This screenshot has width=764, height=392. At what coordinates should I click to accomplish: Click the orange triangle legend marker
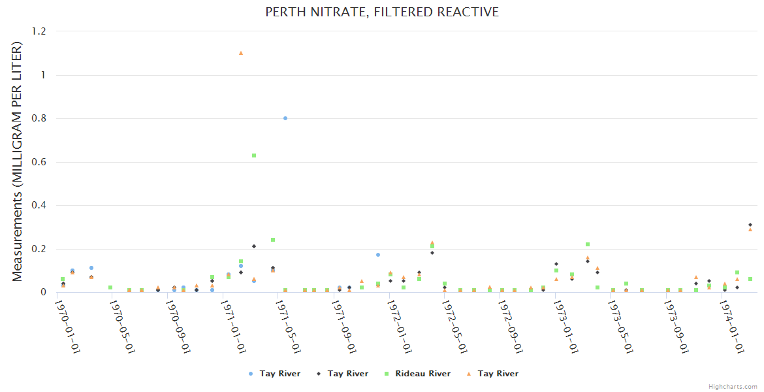pos(469,374)
